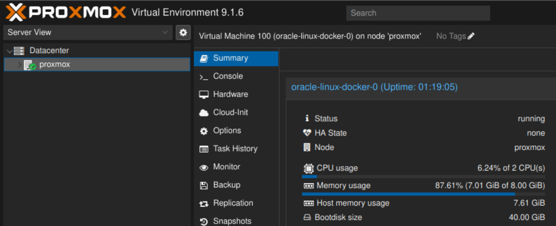
Task: Expand the proxmox node in tree
Action: (x=19, y=65)
